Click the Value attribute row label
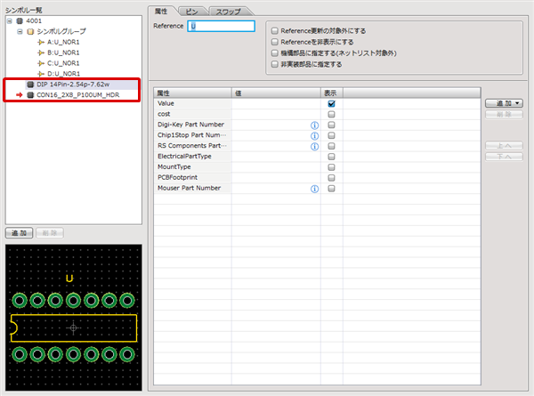 tap(166, 103)
